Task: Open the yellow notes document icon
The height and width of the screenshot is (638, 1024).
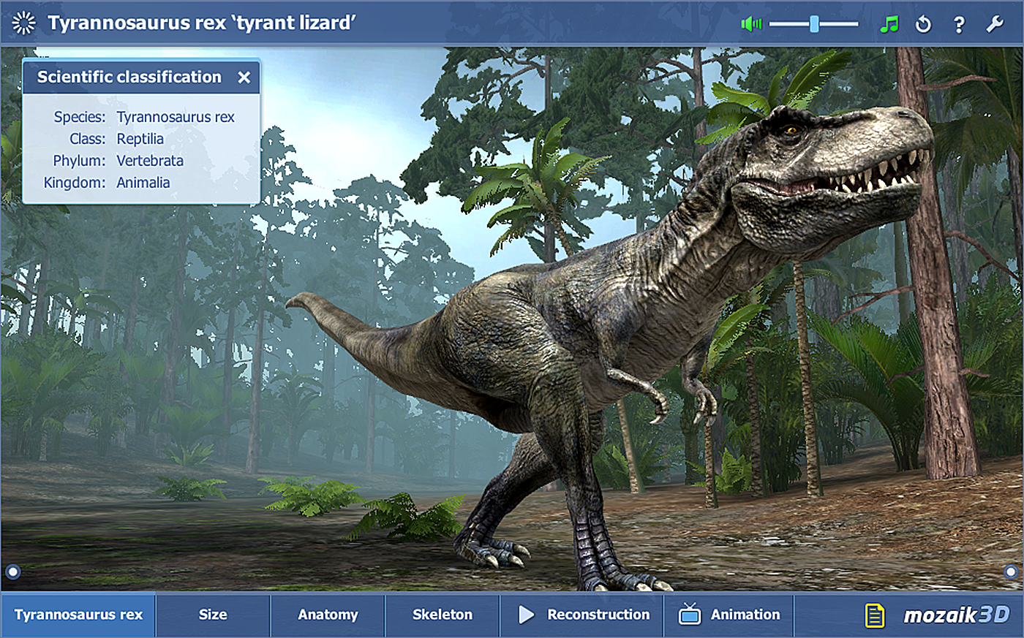Action: (x=875, y=615)
